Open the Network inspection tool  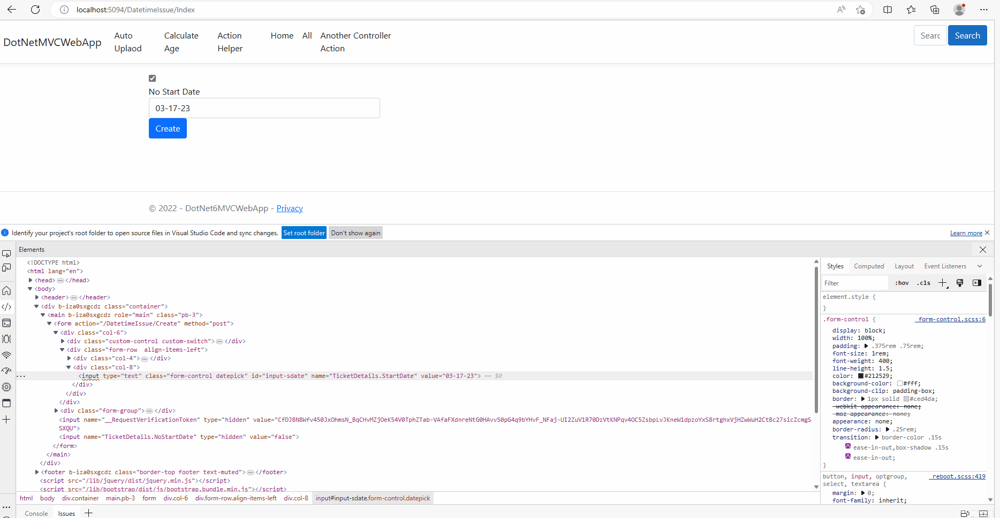6,354
